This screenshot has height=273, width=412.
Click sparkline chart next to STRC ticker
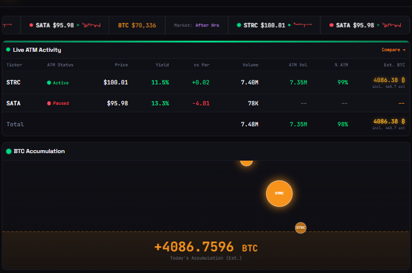pos(302,25)
